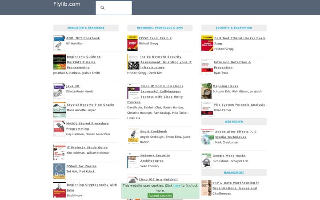Open the Flylib.com home logo
Screen dimensions: 320x200
67,4
